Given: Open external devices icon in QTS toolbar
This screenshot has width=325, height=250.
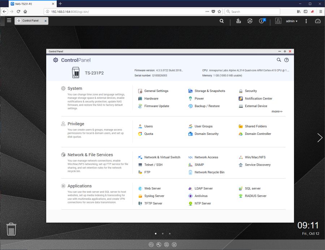Looking at the screenshot, I should tap(250, 21).
